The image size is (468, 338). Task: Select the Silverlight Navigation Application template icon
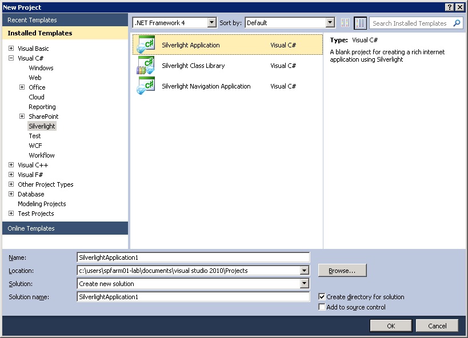(x=146, y=86)
